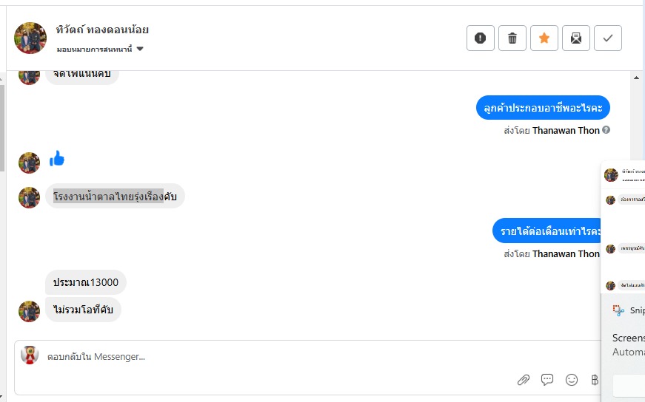Click customer name in the conversation header
Viewport: 645px width, 402px height.
(102, 30)
